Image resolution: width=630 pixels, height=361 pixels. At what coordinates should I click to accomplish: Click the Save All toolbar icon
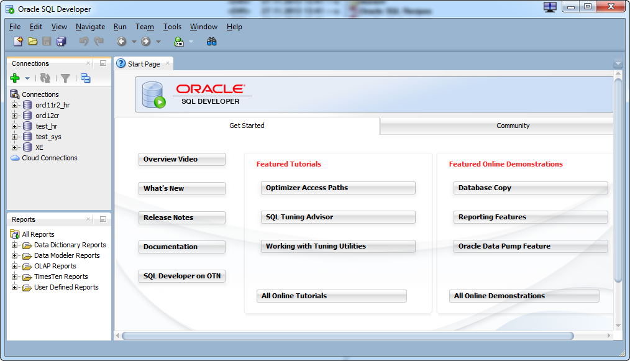[62, 41]
